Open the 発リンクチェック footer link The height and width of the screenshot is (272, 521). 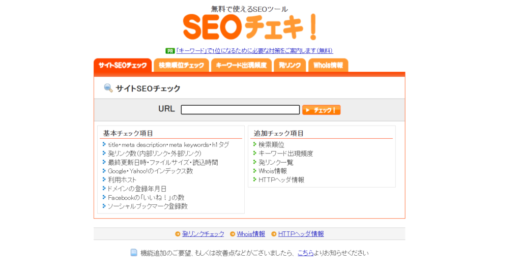point(203,234)
